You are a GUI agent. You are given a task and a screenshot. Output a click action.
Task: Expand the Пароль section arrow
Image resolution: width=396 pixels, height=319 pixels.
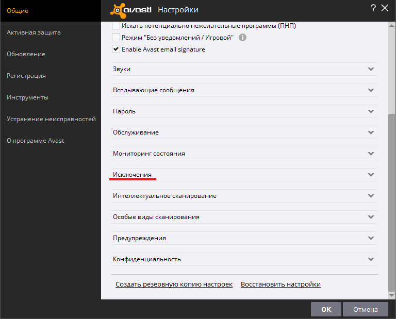pos(371,111)
